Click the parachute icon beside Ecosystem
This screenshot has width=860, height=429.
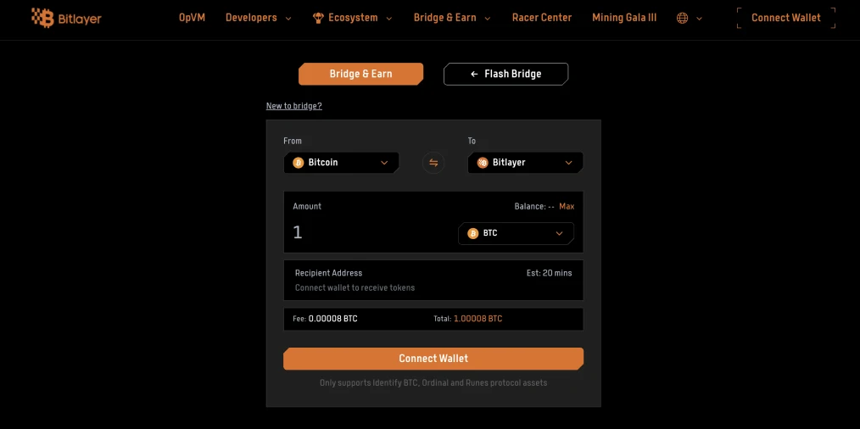318,18
